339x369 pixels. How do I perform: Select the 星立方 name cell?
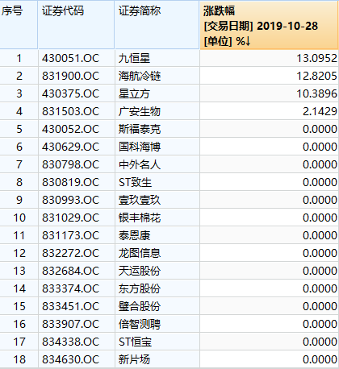pos(157,93)
